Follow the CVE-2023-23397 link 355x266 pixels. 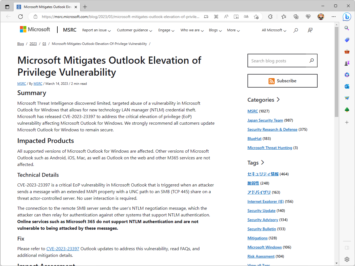[x=63, y=249]
